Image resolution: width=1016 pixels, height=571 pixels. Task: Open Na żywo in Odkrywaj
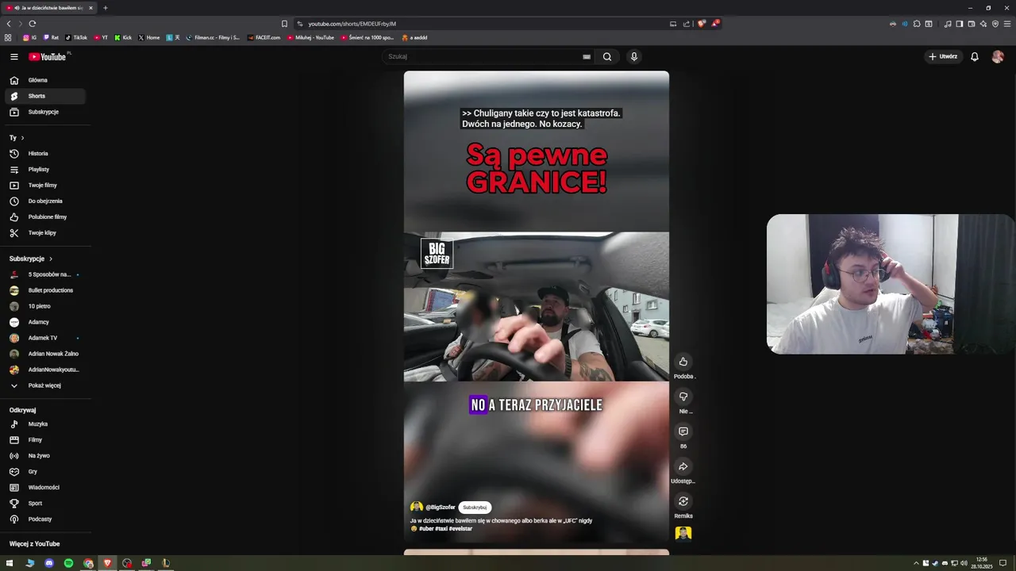tap(44, 455)
